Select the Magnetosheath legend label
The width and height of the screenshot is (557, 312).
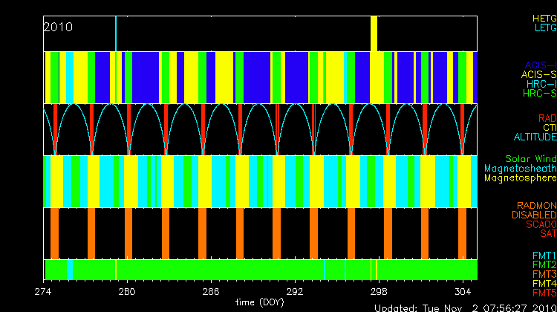pyautogui.click(x=520, y=169)
